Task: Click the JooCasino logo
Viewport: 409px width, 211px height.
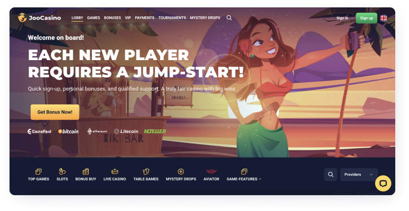Action: 39,18
